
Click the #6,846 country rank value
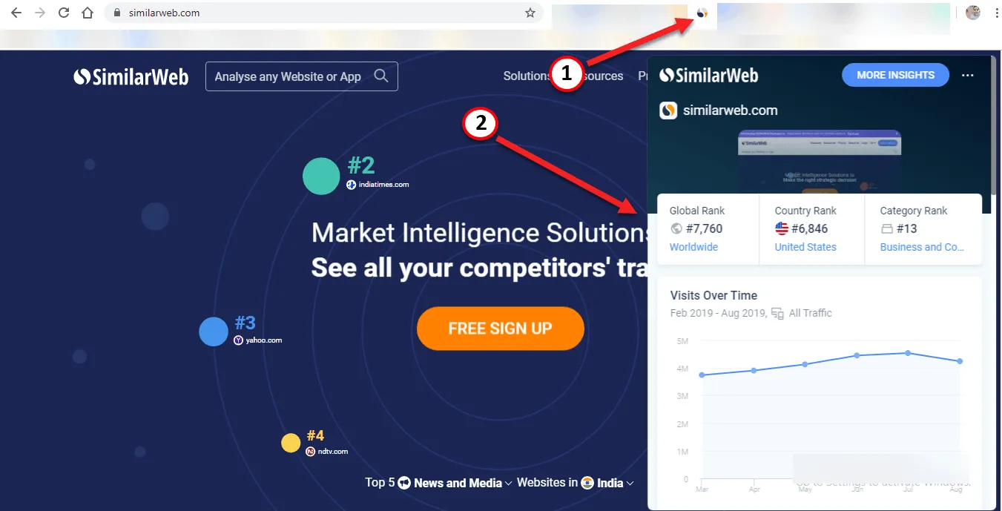(x=809, y=228)
